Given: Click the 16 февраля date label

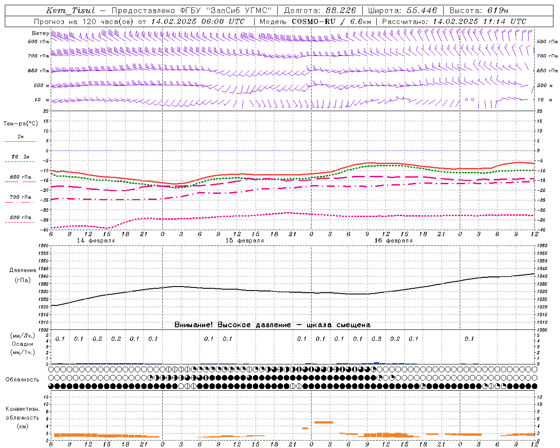Looking at the screenshot, I should [393, 241].
